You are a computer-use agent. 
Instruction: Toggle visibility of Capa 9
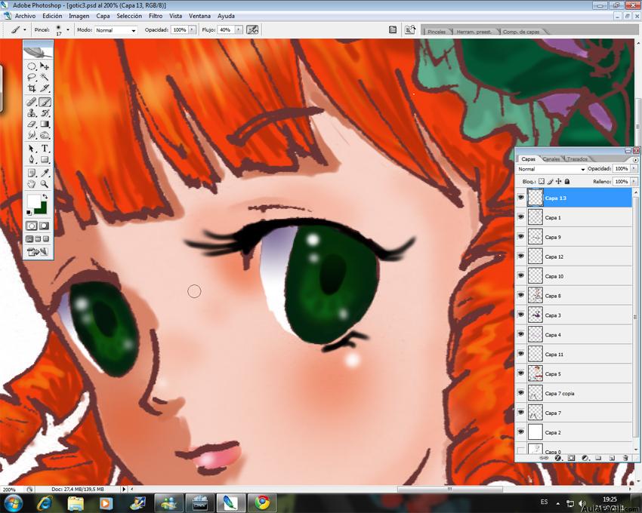(x=521, y=237)
